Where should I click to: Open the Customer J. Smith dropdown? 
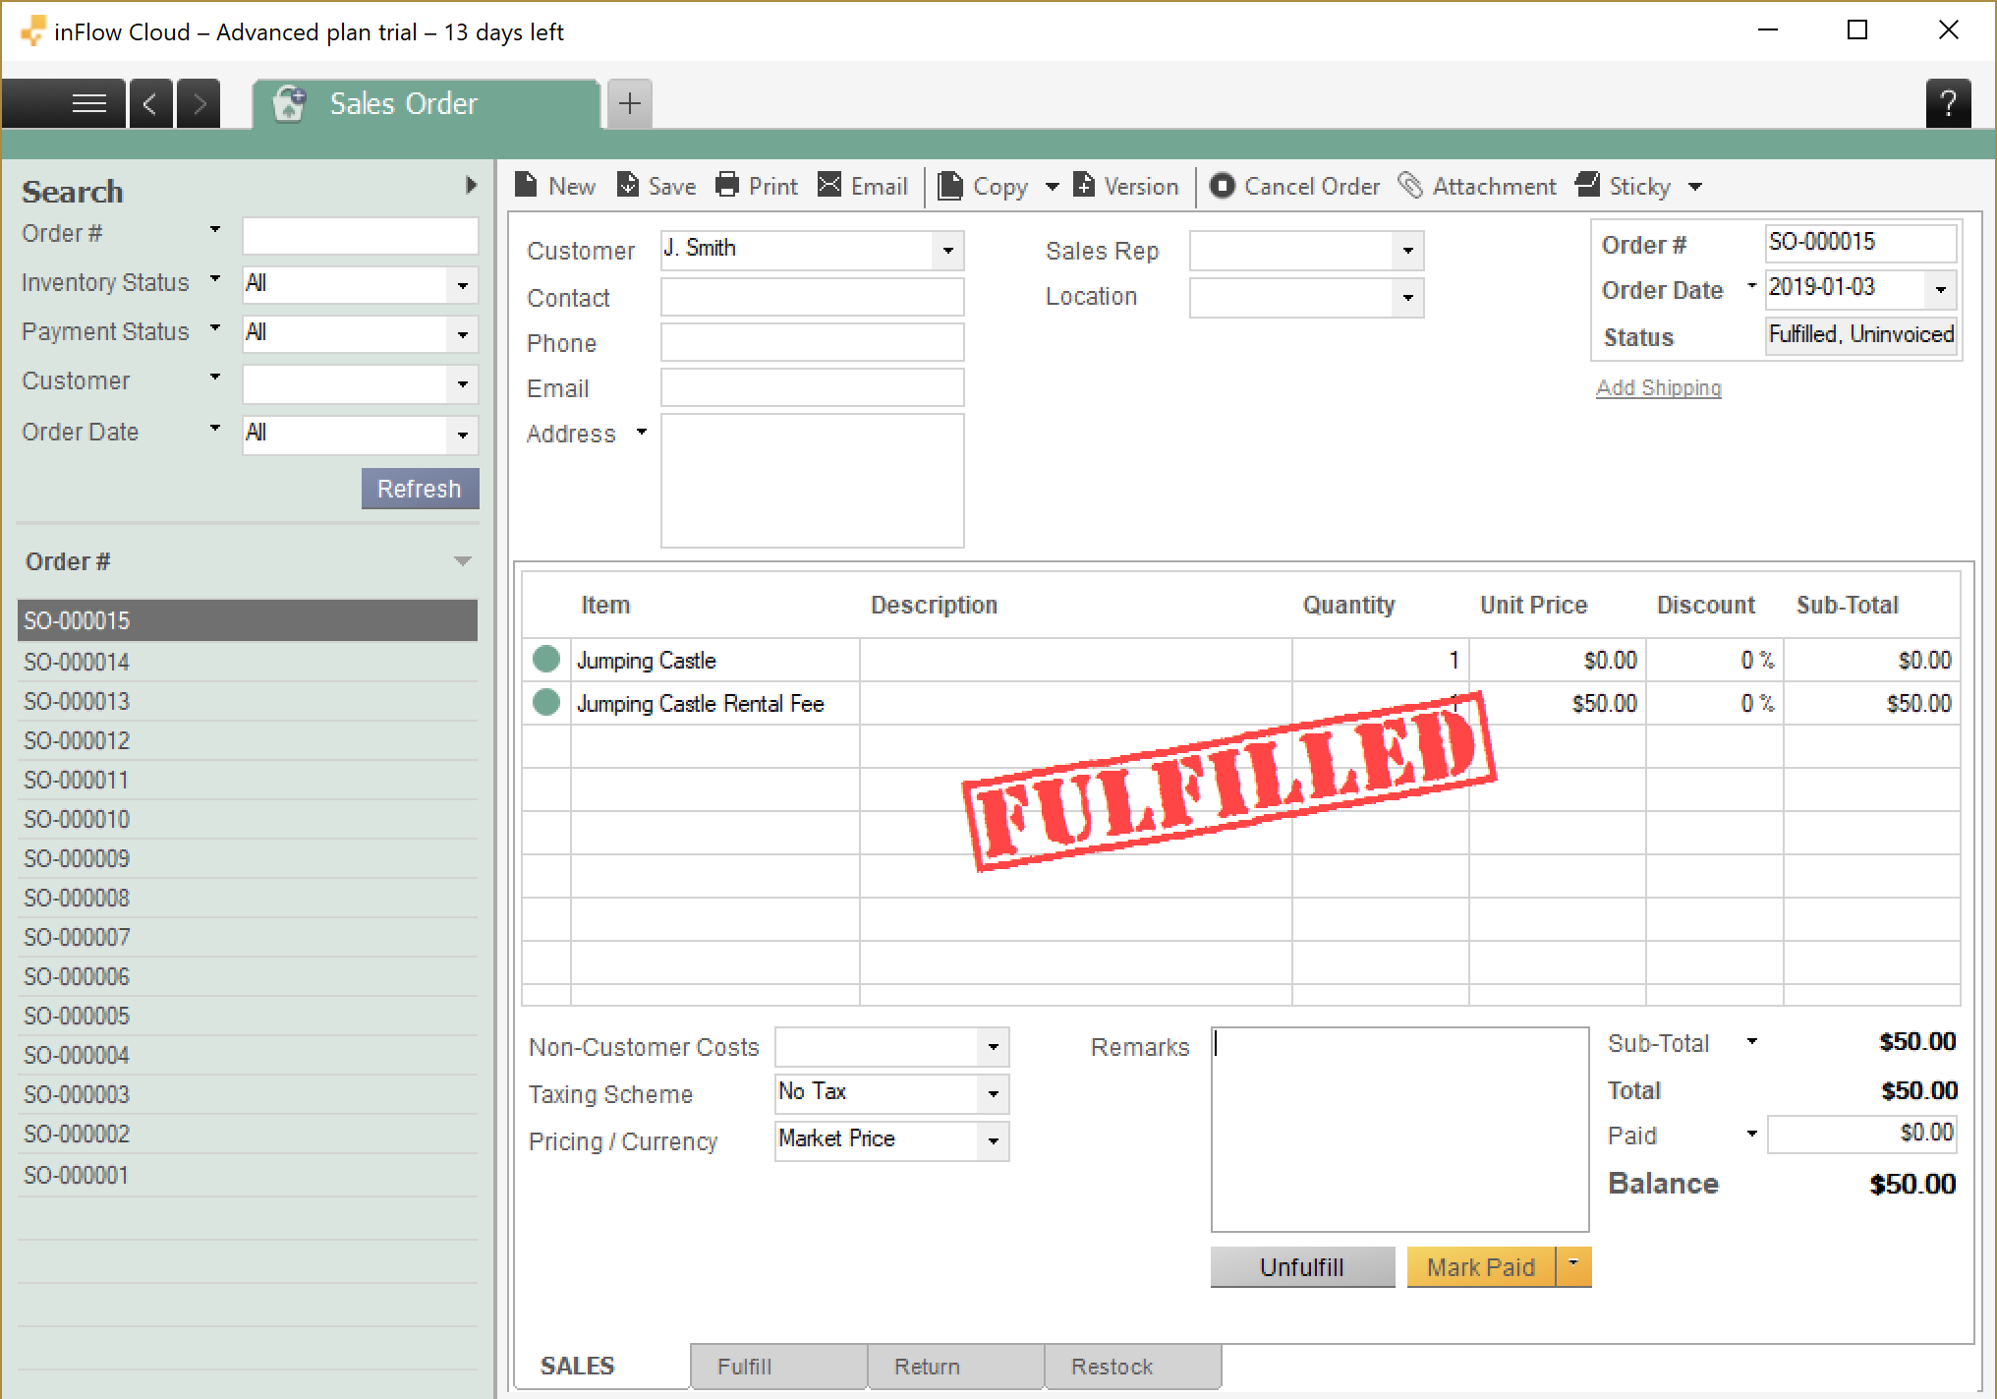tap(947, 250)
